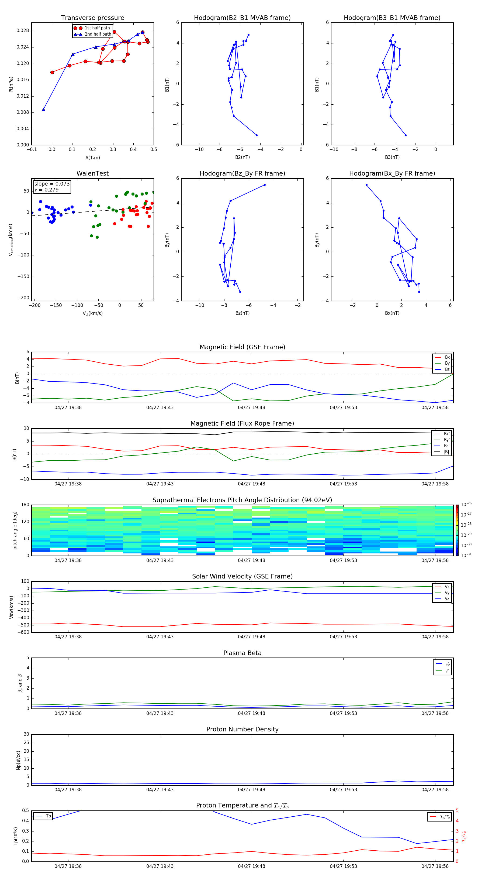This screenshot has height=890, width=485.
Task: Click the red Vx line in velocity plot
Action: point(242,625)
